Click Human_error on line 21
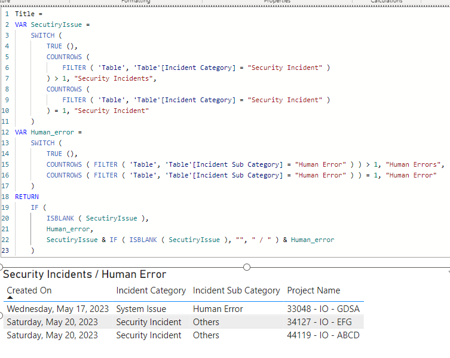Image resolution: width=450 pixels, height=358 pixels. [x=68, y=229]
